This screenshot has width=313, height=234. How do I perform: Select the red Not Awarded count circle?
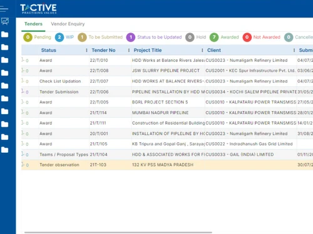click(247, 37)
